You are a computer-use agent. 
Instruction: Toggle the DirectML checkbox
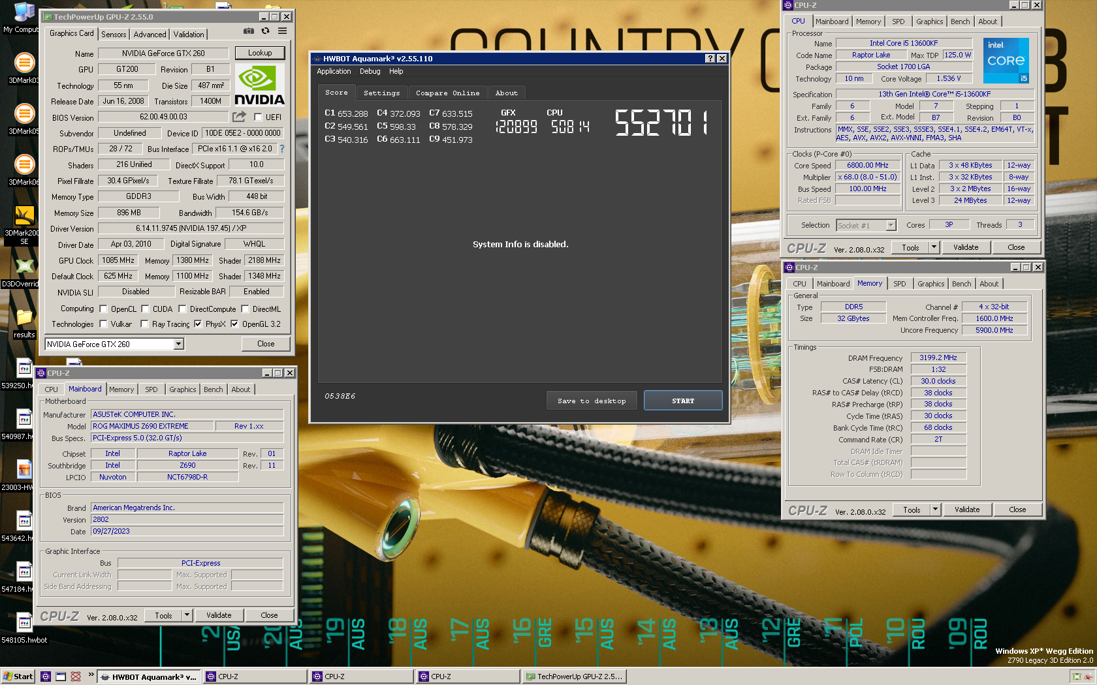coord(245,309)
